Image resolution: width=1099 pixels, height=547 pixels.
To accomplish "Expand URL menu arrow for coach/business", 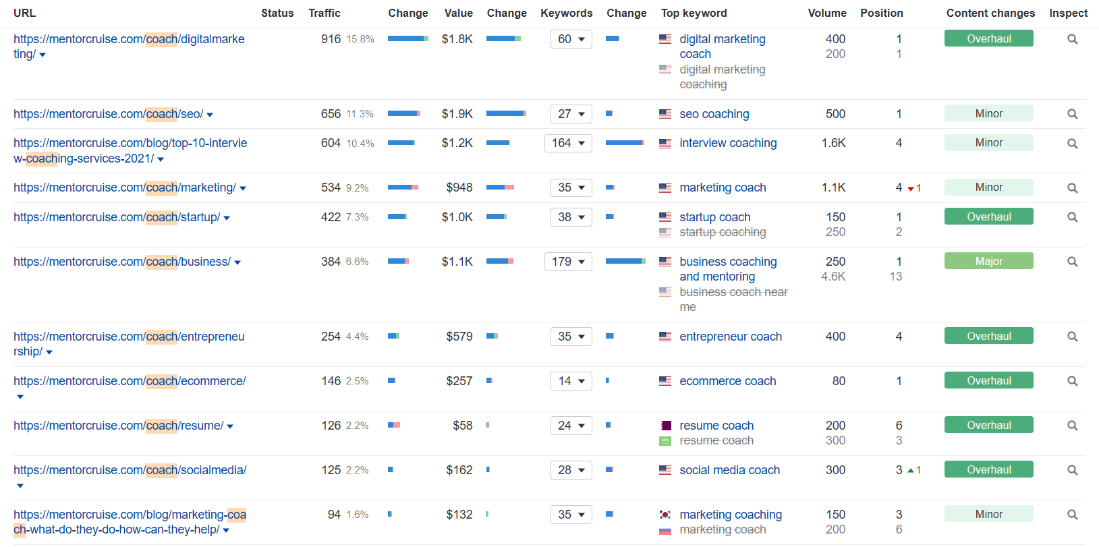I will click(x=237, y=263).
